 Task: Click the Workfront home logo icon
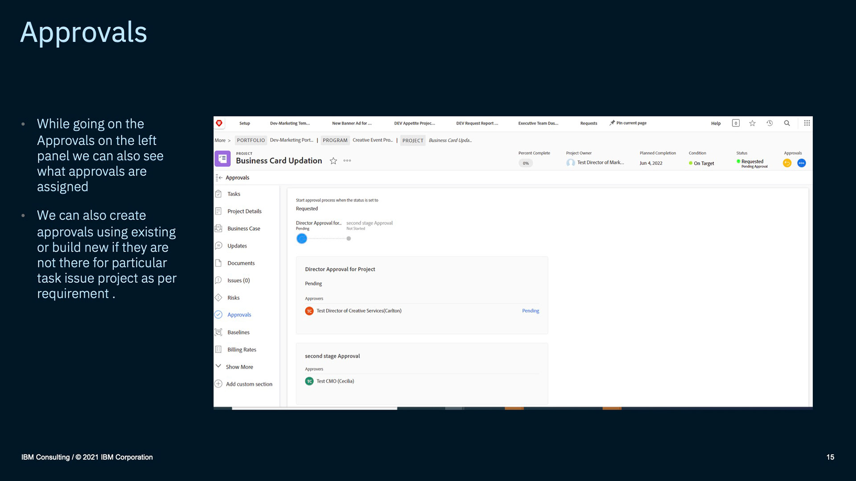tap(219, 123)
